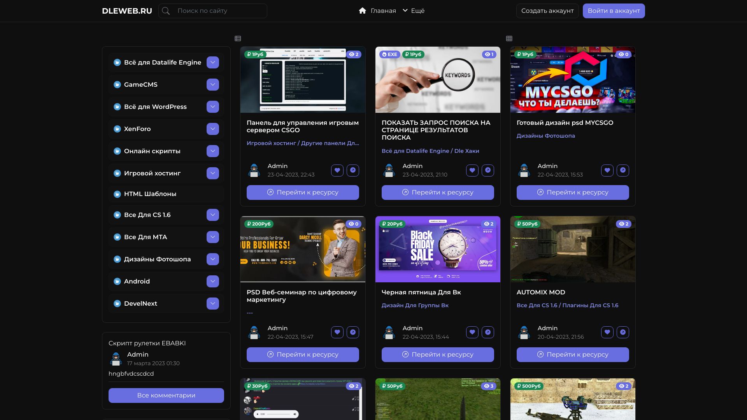Click folder icon next to GameCMS

pyautogui.click(x=117, y=85)
